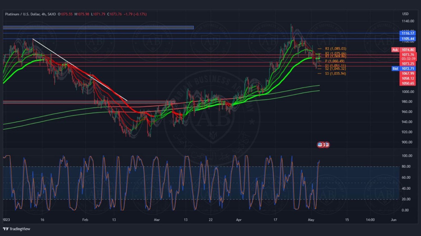This screenshot has width=421, height=236.
Task: Click the 1116.17 horizontal line price label
Action: click(408, 33)
